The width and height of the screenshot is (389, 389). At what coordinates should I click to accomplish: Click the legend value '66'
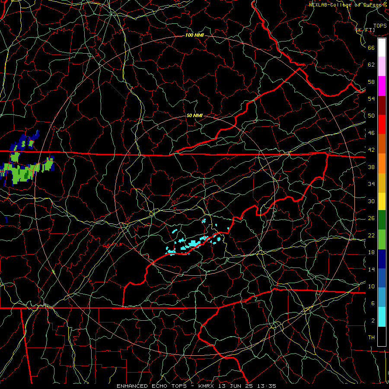point(371,48)
